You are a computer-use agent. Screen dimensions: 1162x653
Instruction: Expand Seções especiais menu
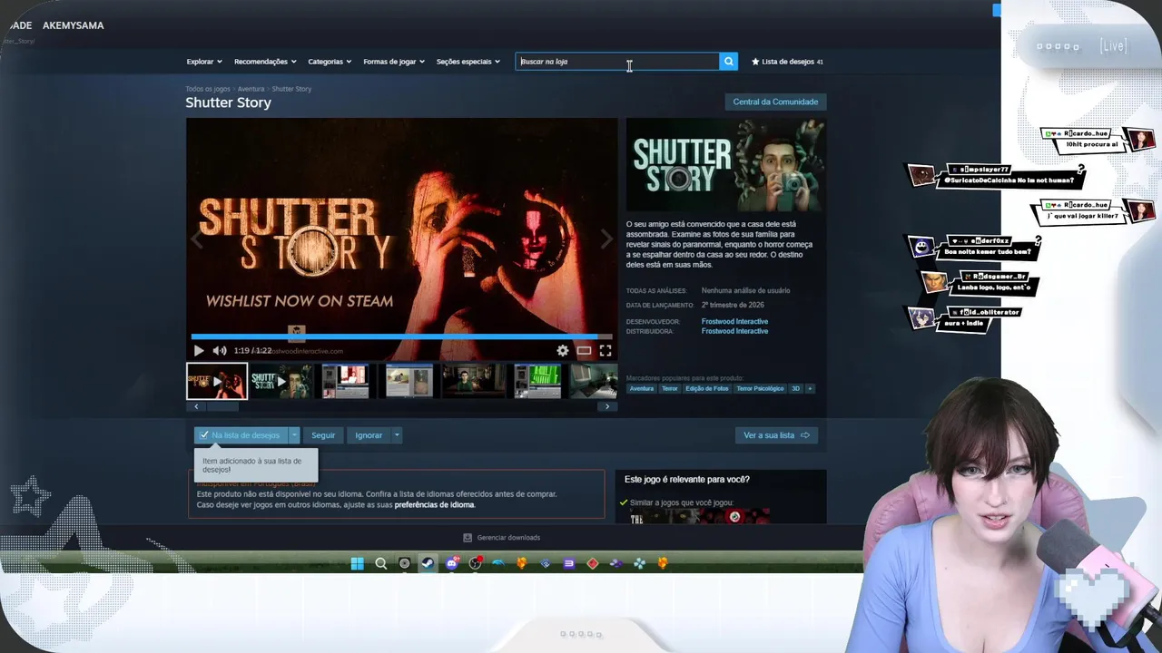click(468, 62)
